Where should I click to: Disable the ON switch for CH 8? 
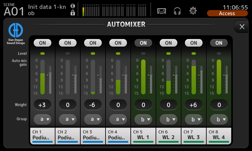[x=219, y=43]
